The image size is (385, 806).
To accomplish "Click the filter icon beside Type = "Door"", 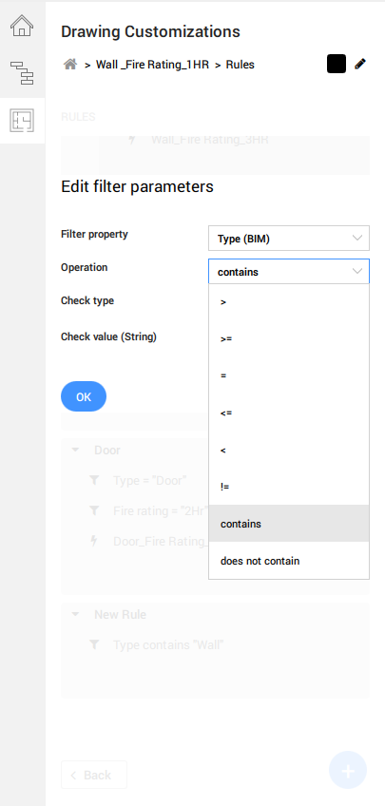I will click(94, 480).
